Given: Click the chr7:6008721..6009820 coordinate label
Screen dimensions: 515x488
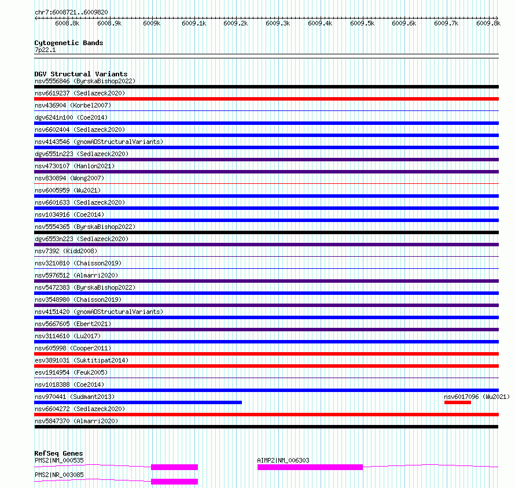Looking at the screenshot, I should coord(71,12).
